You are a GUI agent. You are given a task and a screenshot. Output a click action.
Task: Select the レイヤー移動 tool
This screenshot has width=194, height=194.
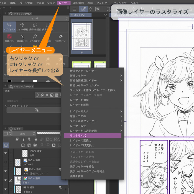coord(22,27)
